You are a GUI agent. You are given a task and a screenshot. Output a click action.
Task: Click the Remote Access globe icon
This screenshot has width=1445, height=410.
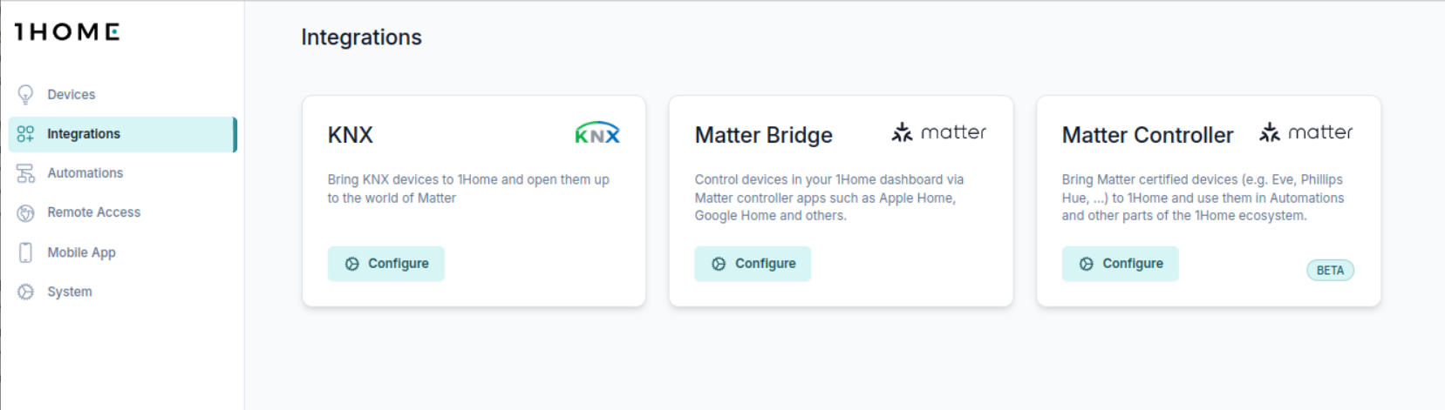pyautogui.click(x=25, y=212)
